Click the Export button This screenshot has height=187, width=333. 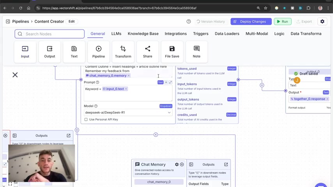click(x=304, y=21)
